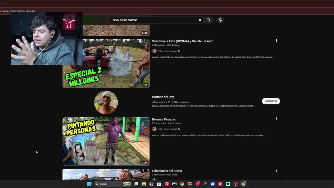
Task: Open video titled Olimpiadas del Barrio
Action: coord(167,171)
